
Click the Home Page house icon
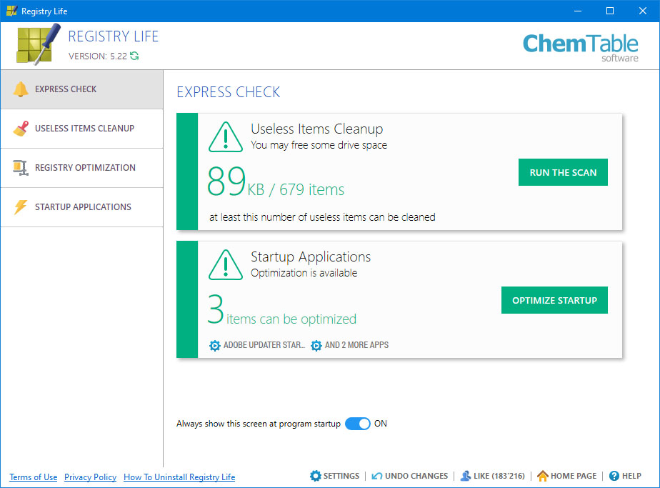point(543,476)
